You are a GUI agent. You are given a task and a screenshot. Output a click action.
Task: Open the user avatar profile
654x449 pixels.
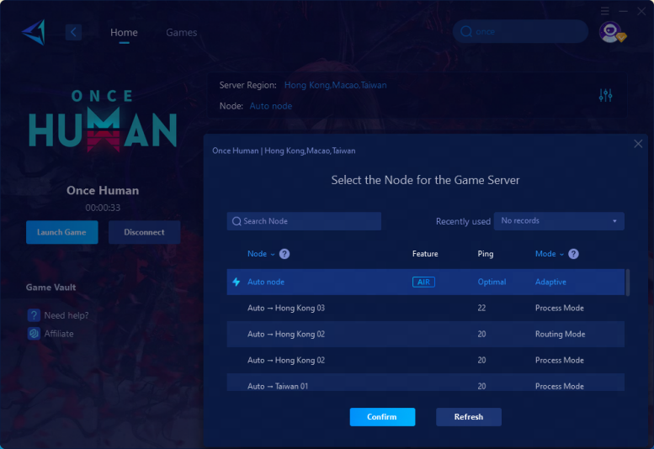pos(611,32)
